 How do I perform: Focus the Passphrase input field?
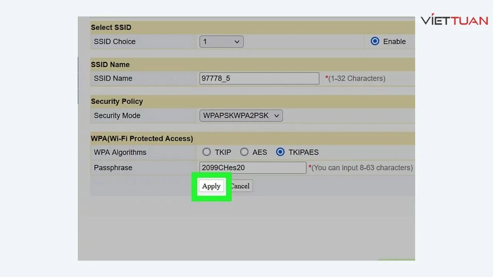point(253,168)
